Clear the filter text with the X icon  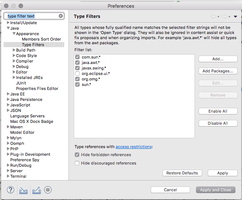coord(61,16)
